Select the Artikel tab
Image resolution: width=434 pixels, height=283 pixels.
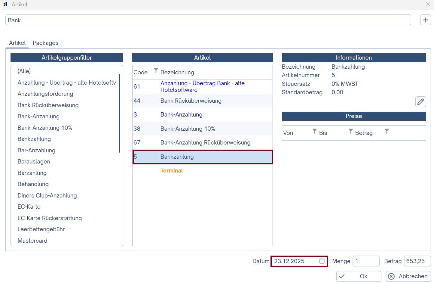click(17, 43)
